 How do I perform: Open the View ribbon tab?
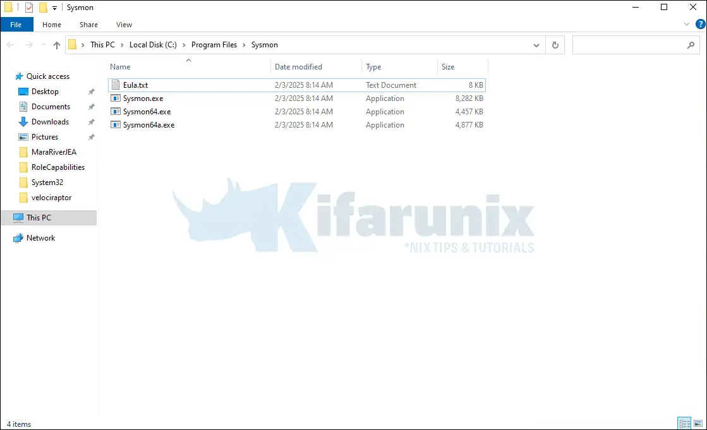click(124, 25)
